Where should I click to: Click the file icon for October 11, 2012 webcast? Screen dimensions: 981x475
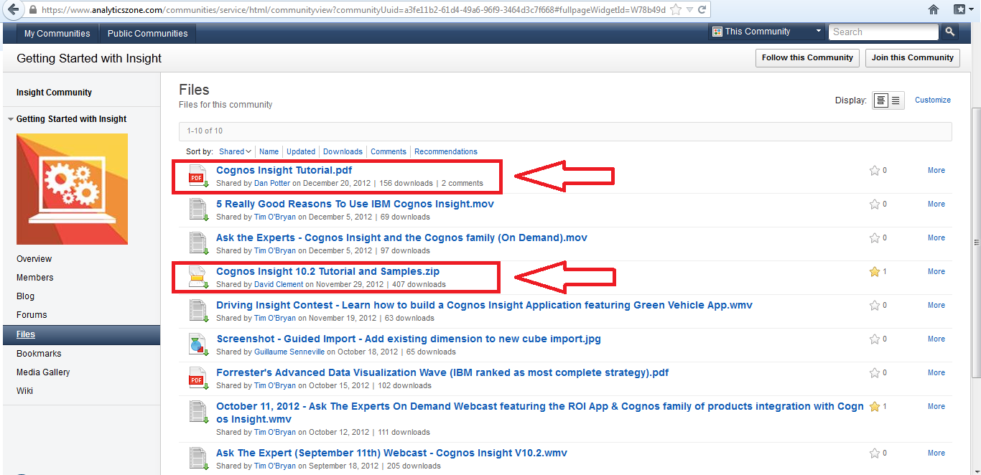[x=198, y=413]
